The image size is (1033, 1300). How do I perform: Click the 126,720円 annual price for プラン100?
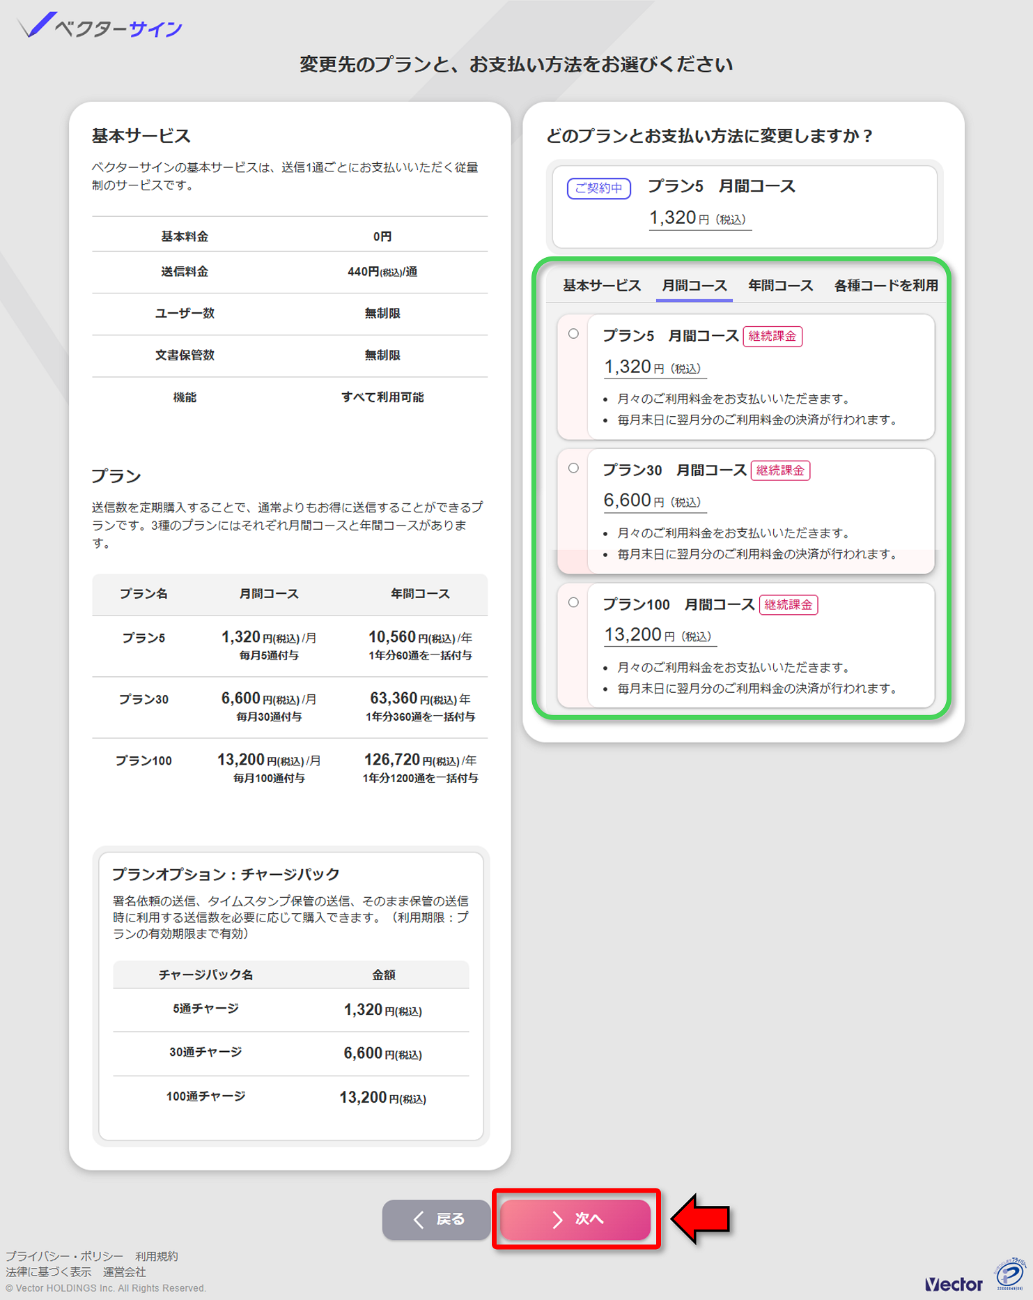tap(421, 760)
